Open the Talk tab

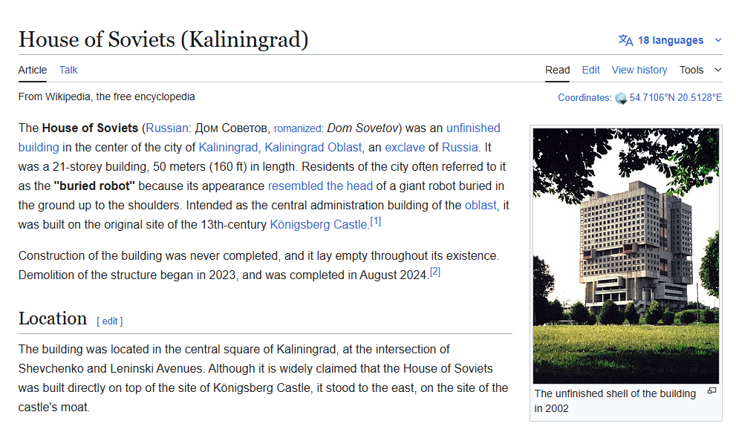point(68,70)
